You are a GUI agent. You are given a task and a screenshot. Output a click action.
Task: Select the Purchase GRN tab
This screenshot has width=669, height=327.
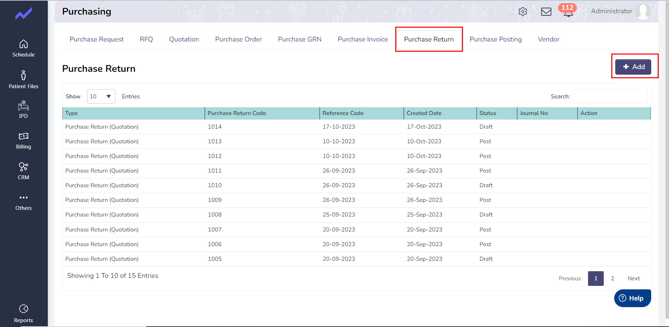[300, 39]
